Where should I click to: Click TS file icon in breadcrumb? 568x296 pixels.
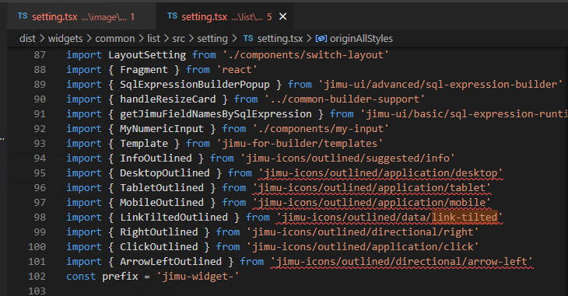point(248,38)
